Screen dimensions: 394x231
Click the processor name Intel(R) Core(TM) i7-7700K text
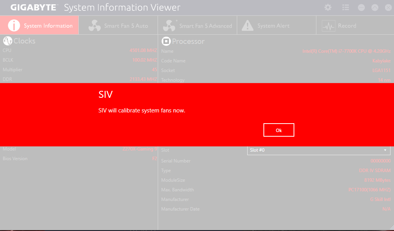[x=346, y=51]
